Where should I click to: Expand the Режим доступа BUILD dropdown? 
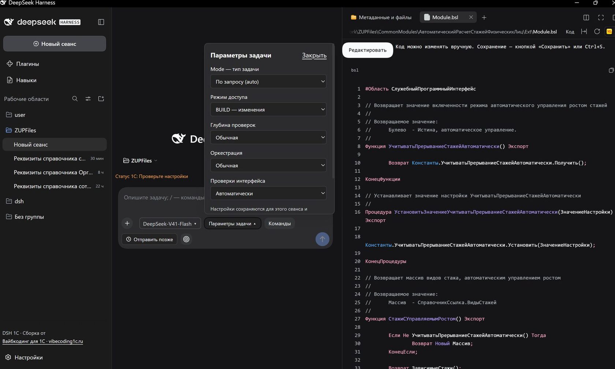pos(268,109)
